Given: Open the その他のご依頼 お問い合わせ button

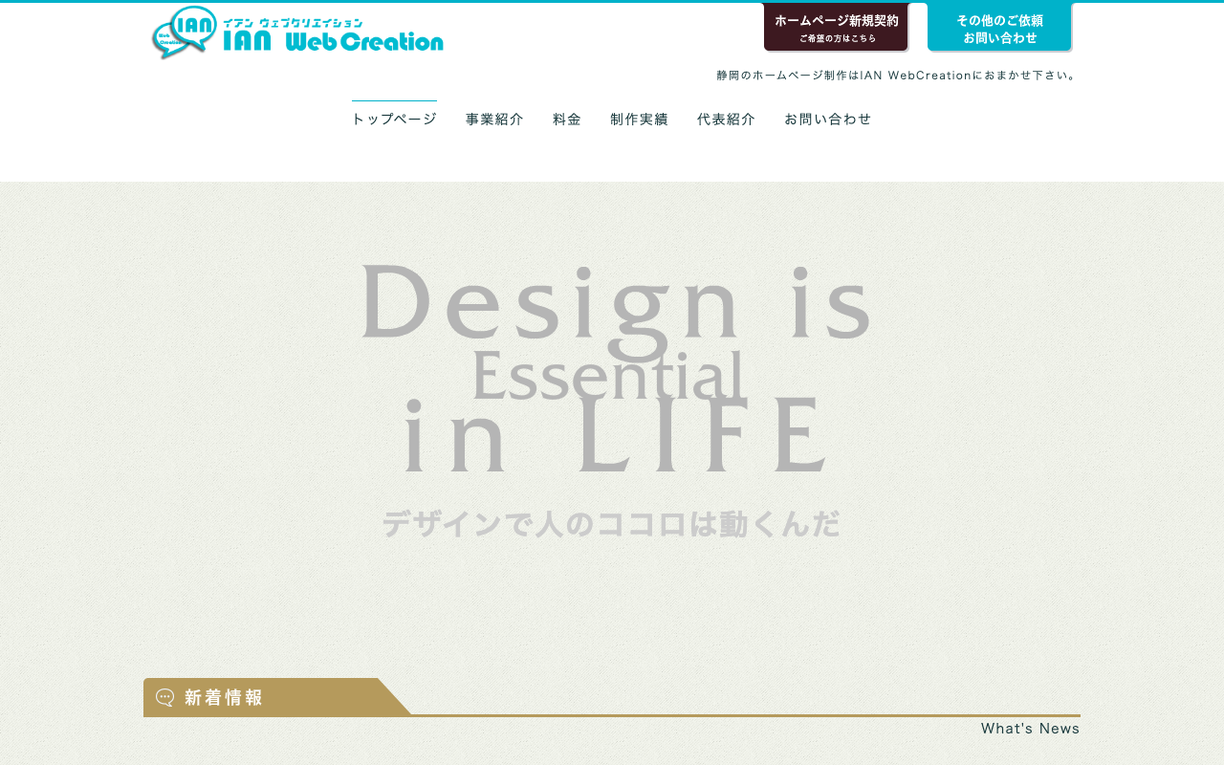Looking at the screenshot, I should pyautogui.click(x=1000, y=28).
